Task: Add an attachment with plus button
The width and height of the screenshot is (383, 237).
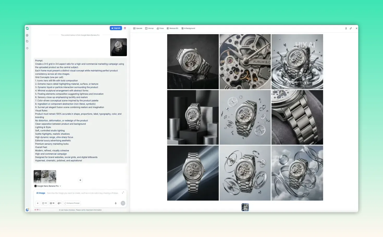Action: click(x=38, y=203)
